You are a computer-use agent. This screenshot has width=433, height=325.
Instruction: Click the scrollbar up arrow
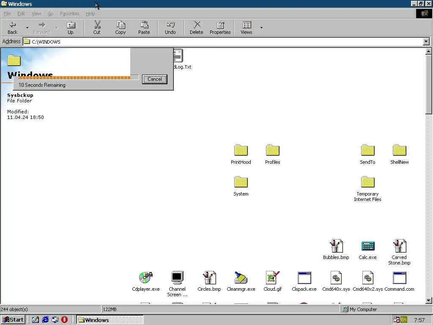pyautogui.click(x=429, y=51)
